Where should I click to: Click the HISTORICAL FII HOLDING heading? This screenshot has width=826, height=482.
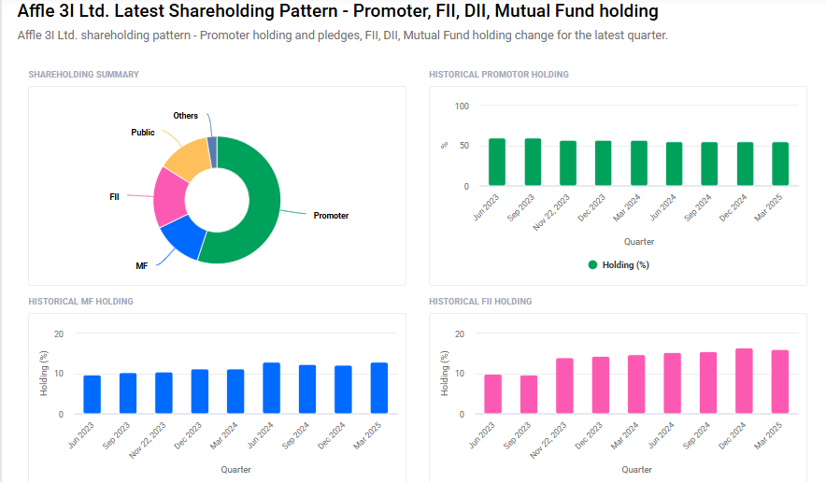point(480,302)
